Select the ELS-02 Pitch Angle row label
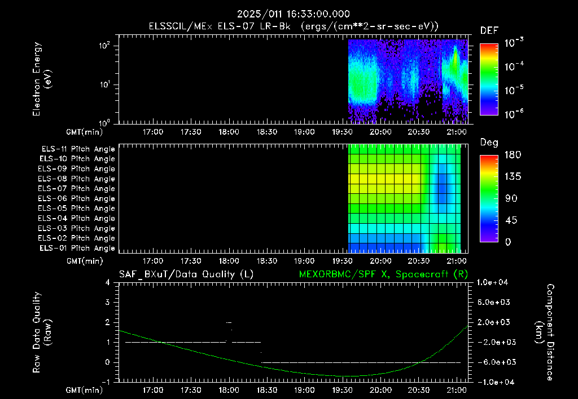Viewport: 578px width, 399px height. [x=76, y=238]
